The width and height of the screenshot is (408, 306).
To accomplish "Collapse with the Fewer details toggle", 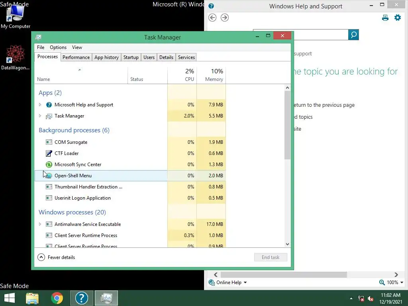I will click(56, 257).
